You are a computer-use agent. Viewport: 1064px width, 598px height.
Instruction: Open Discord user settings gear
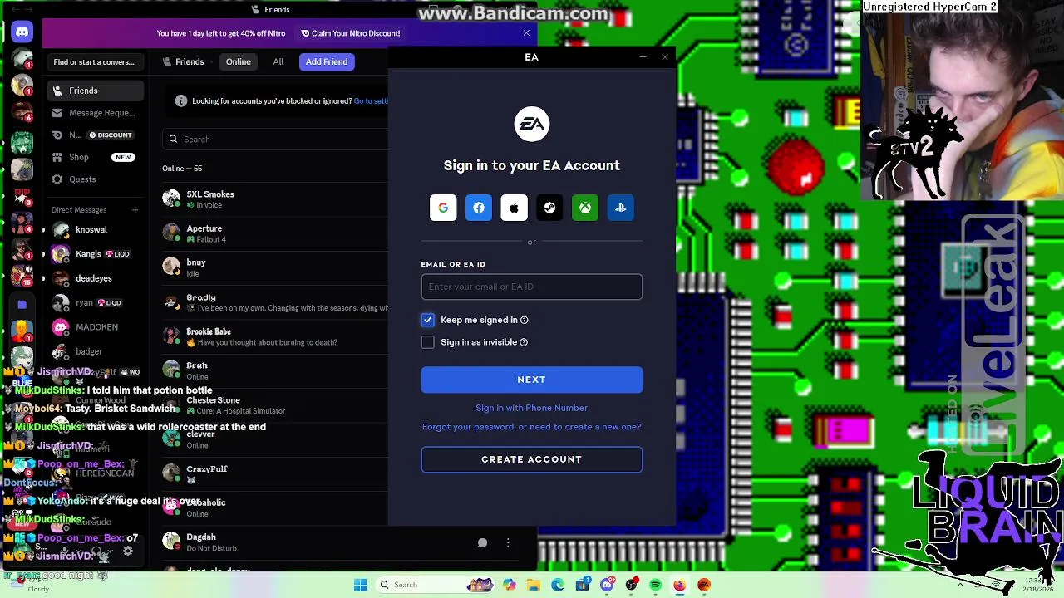(x=128, y=551)
